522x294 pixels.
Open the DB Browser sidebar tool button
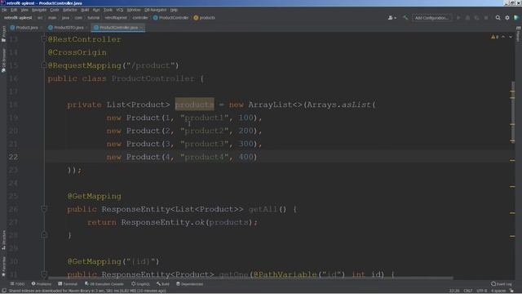(3, 60)
